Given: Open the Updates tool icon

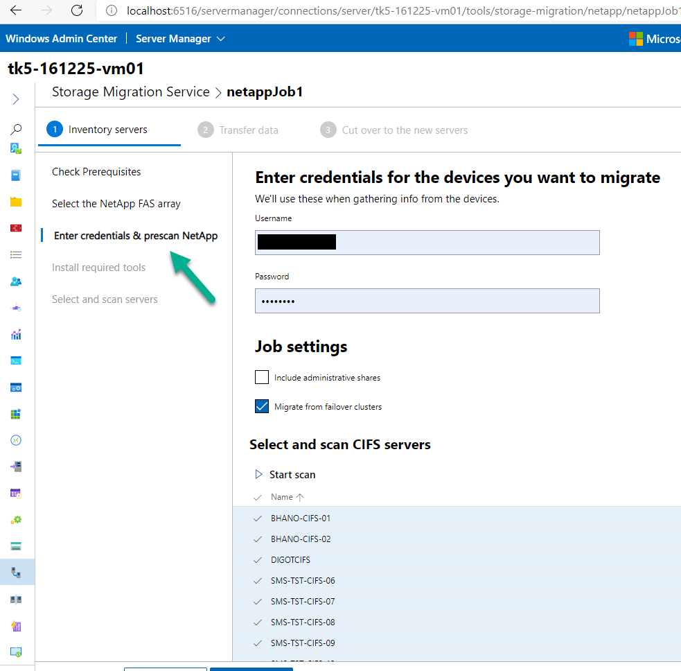Looking at the screenshot, I should pyautogui.click(x=16, y=652).
